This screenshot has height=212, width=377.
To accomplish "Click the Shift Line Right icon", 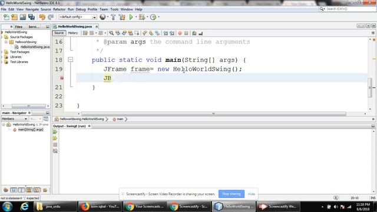I will (172, 33).
